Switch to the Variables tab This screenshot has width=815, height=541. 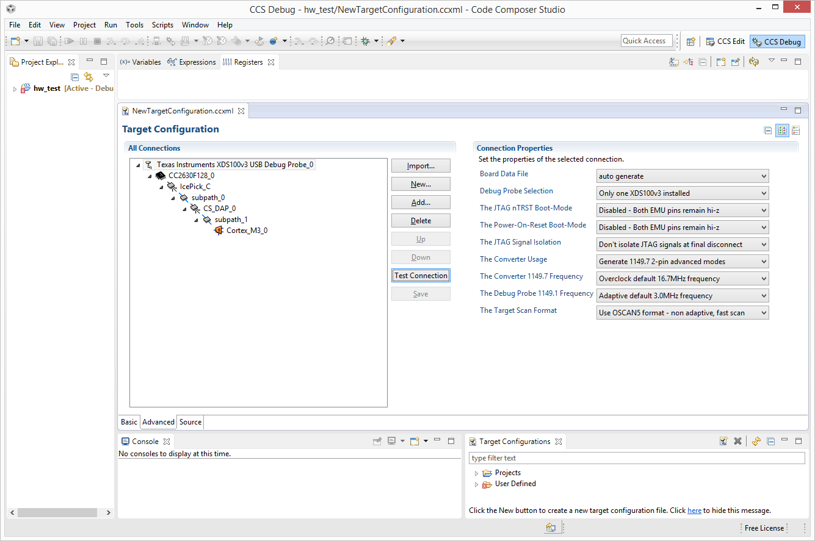[140, 62]
